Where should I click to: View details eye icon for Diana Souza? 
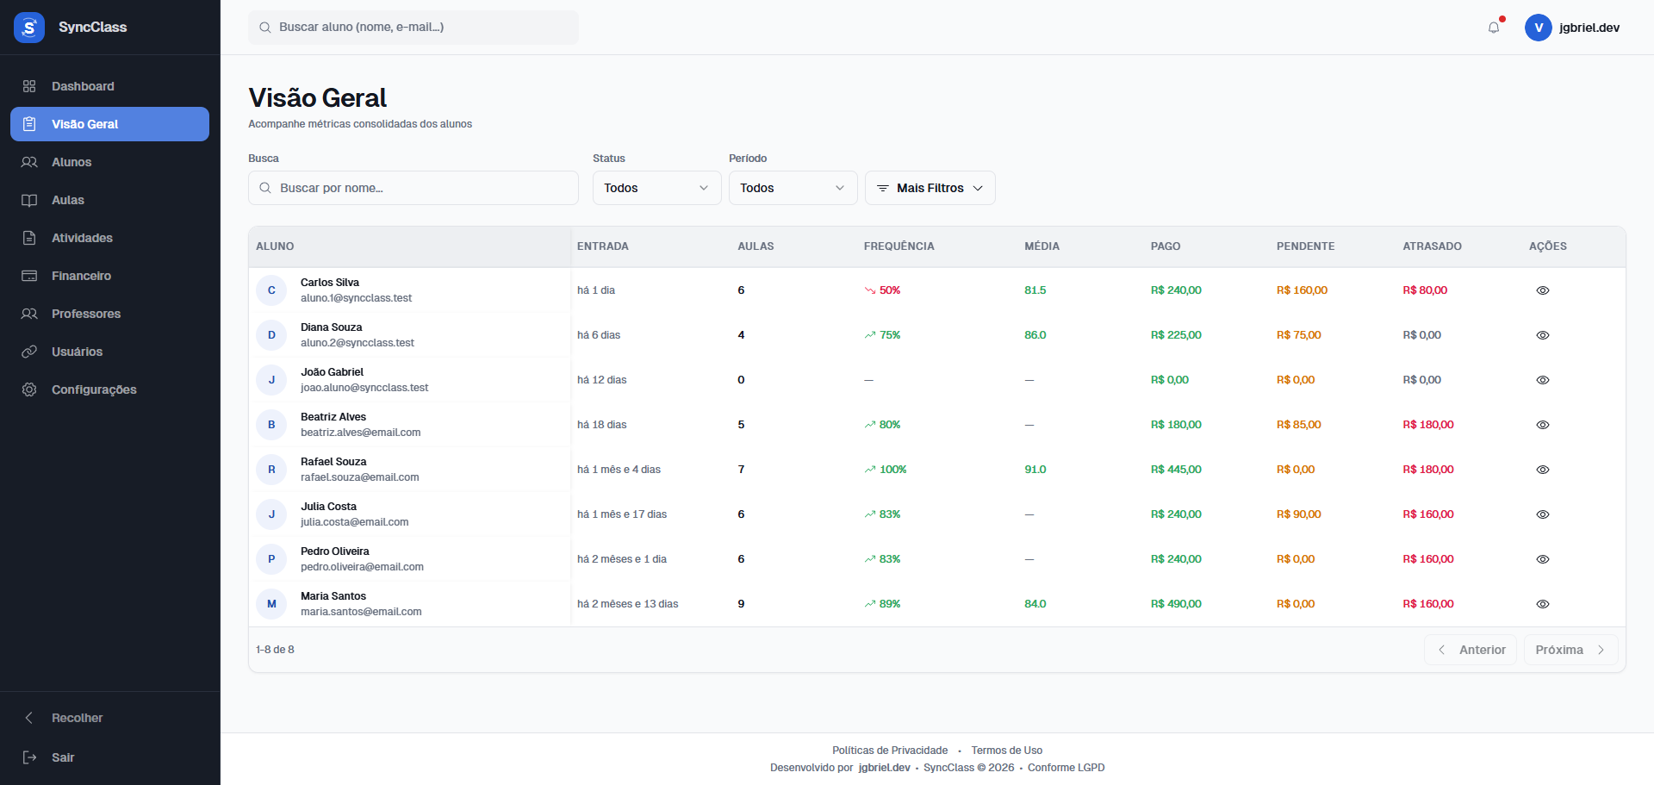1543,335
